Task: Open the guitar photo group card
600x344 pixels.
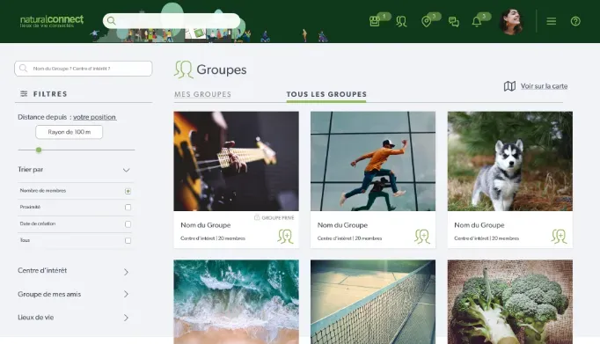Action: pyautogui.click(x=236, y=161)
